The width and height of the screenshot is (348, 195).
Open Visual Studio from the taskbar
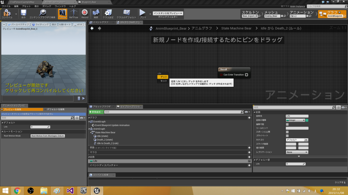pyautogui.click(x=70, y=191)
